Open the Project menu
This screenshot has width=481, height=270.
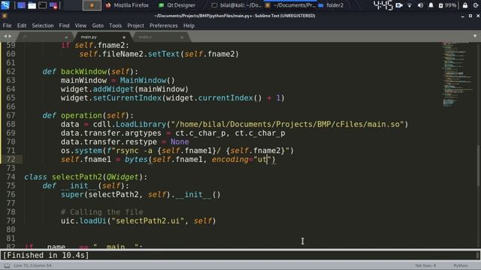coord(135,25)
